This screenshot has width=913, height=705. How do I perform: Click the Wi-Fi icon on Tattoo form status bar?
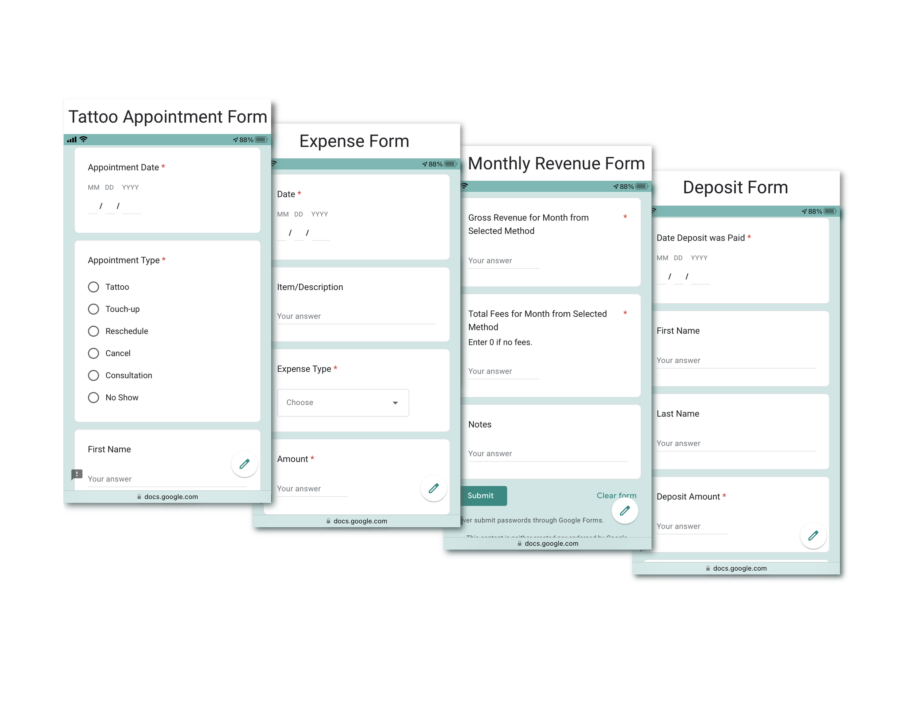pyautogui.click(x=84, y=139)
